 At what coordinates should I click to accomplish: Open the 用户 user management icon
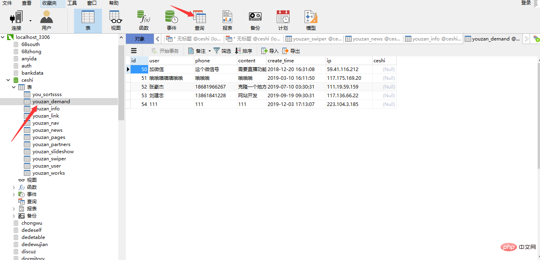click(x=47, y=21)
